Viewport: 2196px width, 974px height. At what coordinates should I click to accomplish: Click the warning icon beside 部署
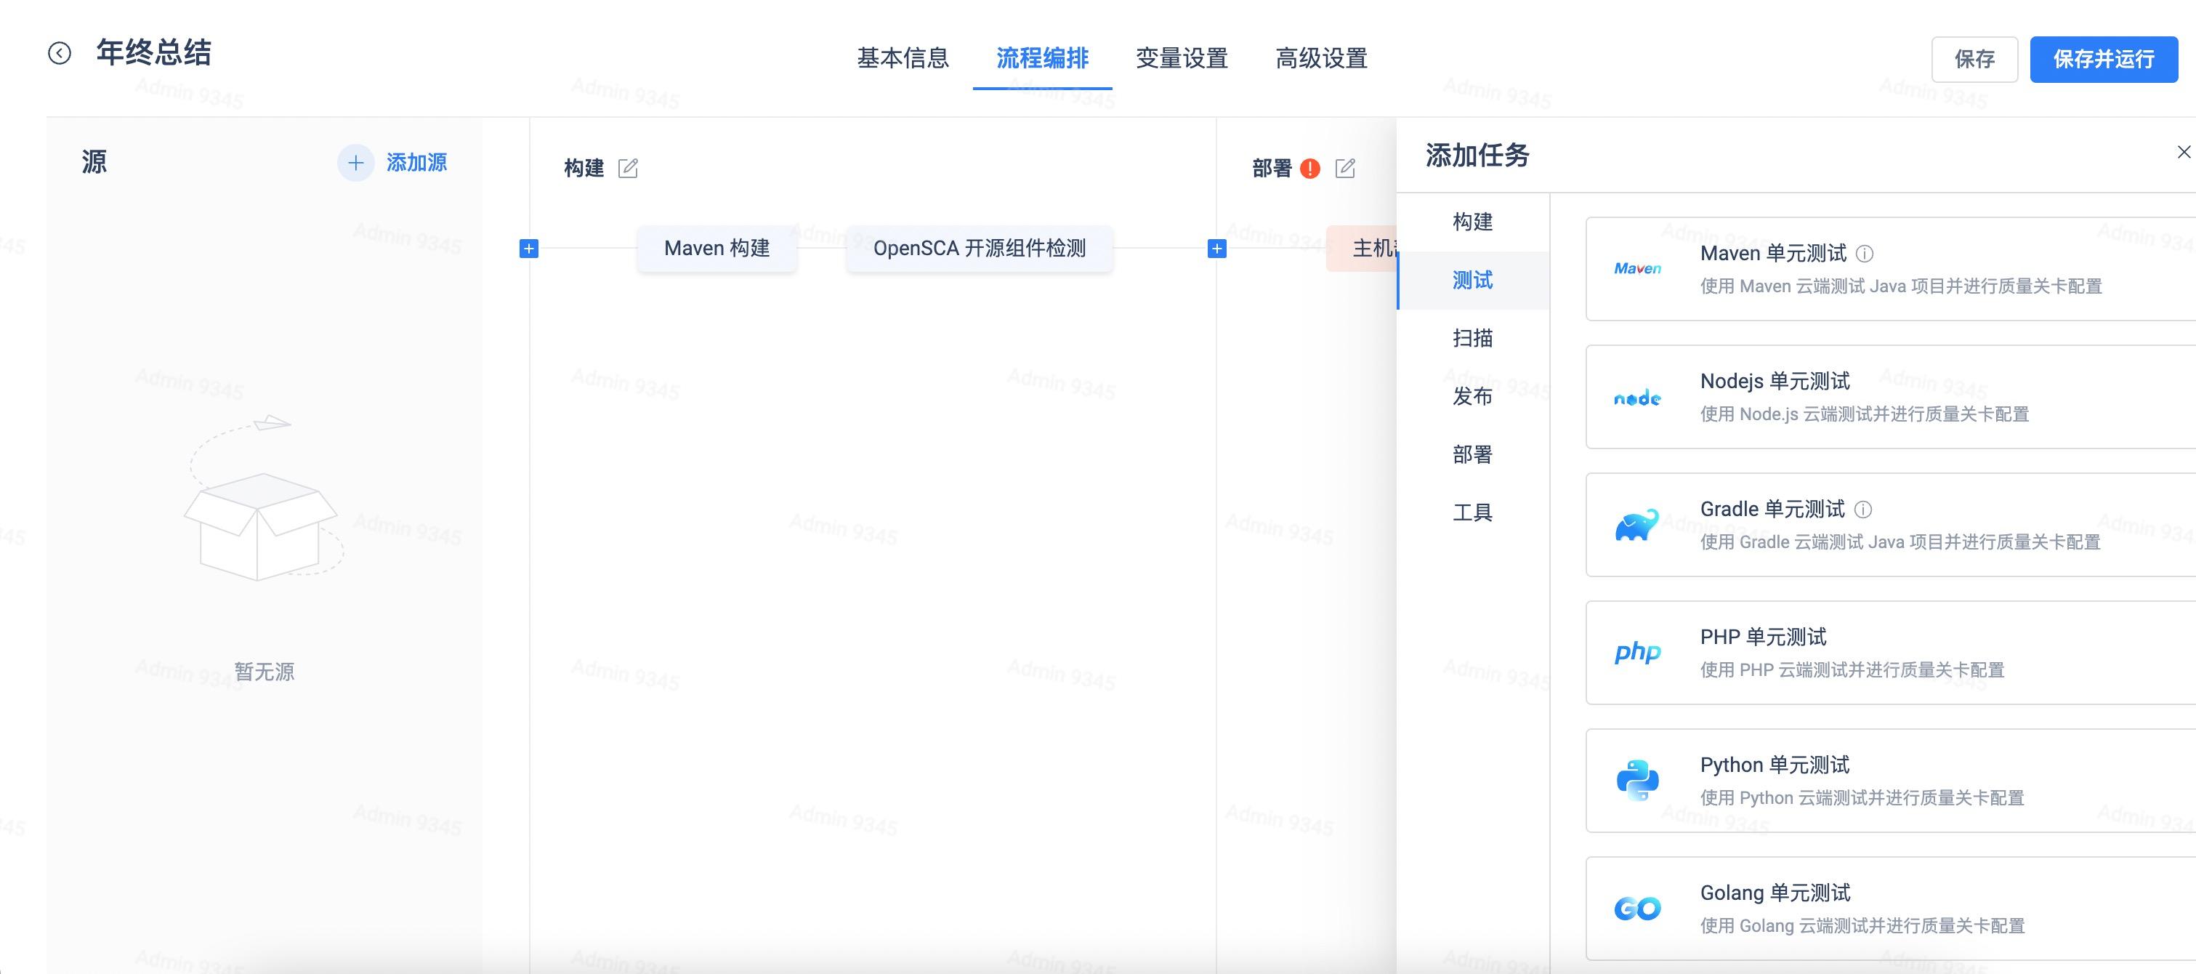click(1310, 168)
